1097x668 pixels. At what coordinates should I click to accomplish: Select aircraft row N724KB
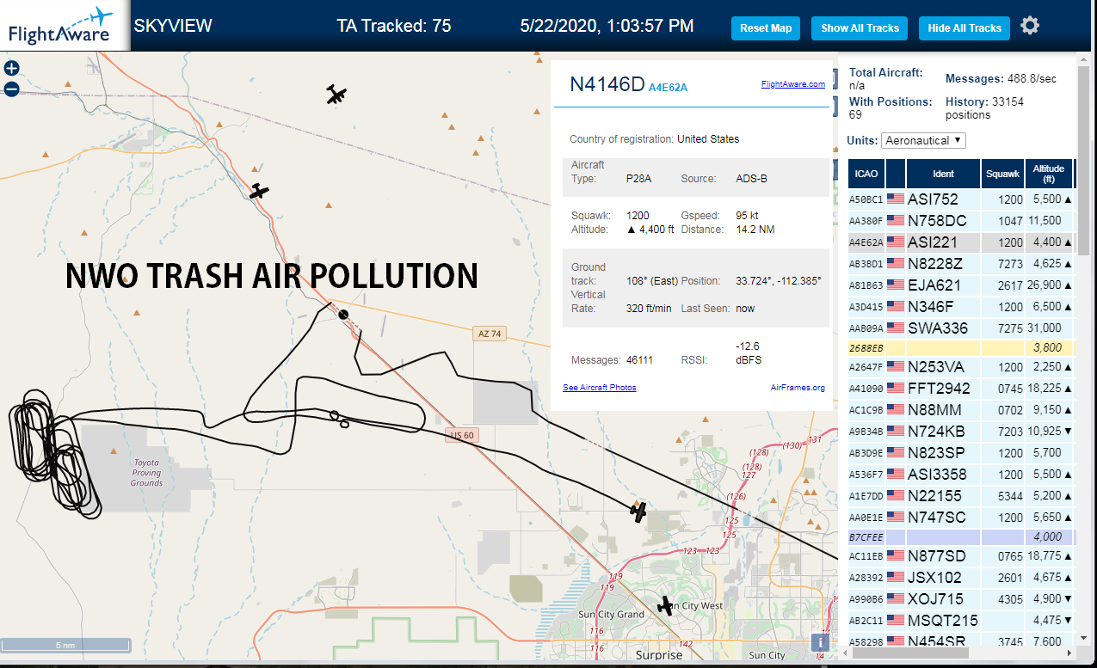tap(961, 432)
